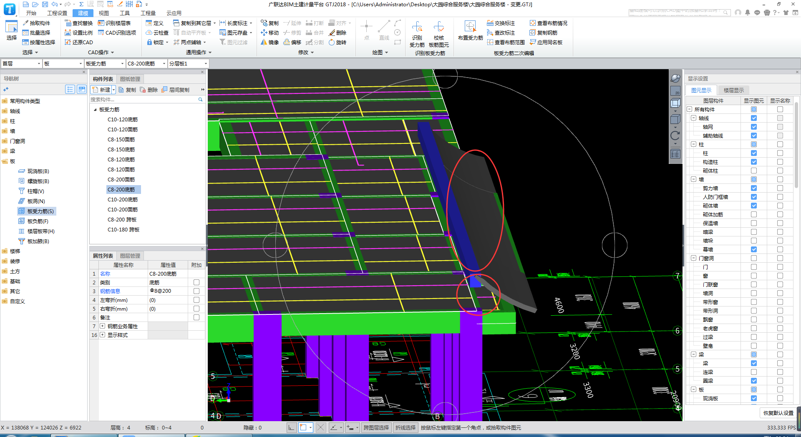This screenshot has width=801, height=437.
Task: Select the 偏移 tool
Action: [292, 42]
